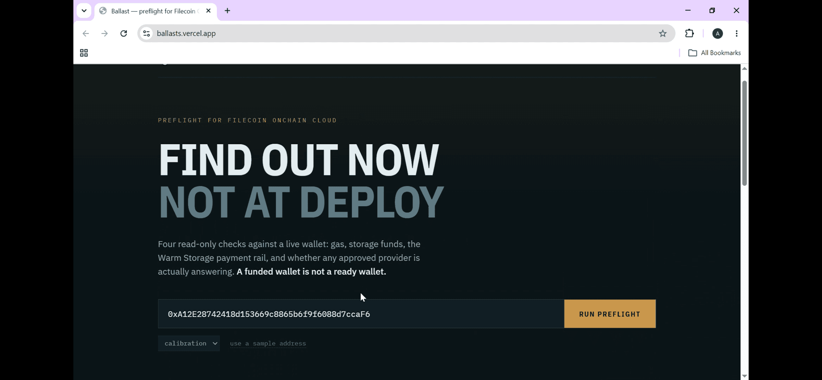The width and height of the screenshot is (822, 380).
Task: Click the browser back arrow
Action: (x=86, y=33)
